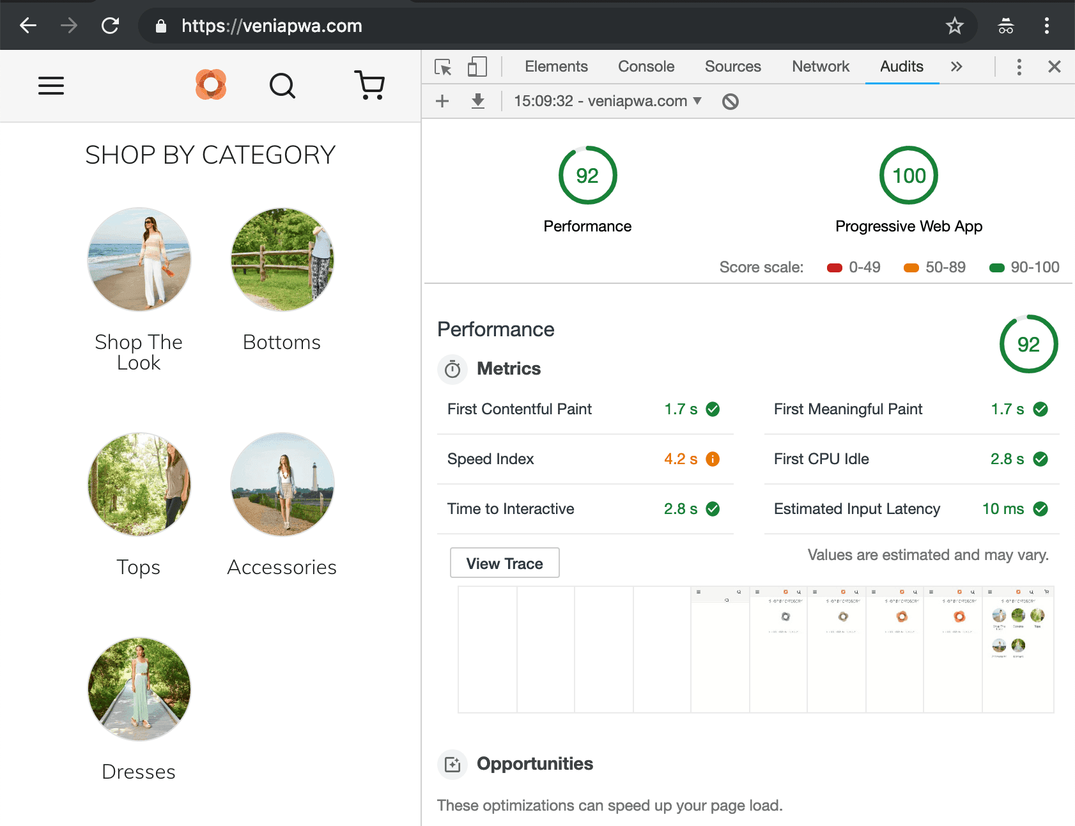Open the hamburger navigation menu
The height and width of the screenshot is (826, 1075).
51,86
